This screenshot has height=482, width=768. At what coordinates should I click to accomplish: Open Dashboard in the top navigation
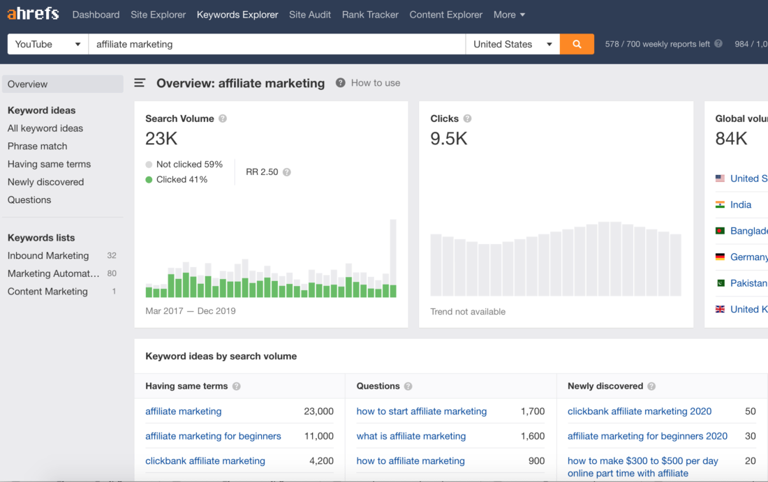click(x=96, y=15)
